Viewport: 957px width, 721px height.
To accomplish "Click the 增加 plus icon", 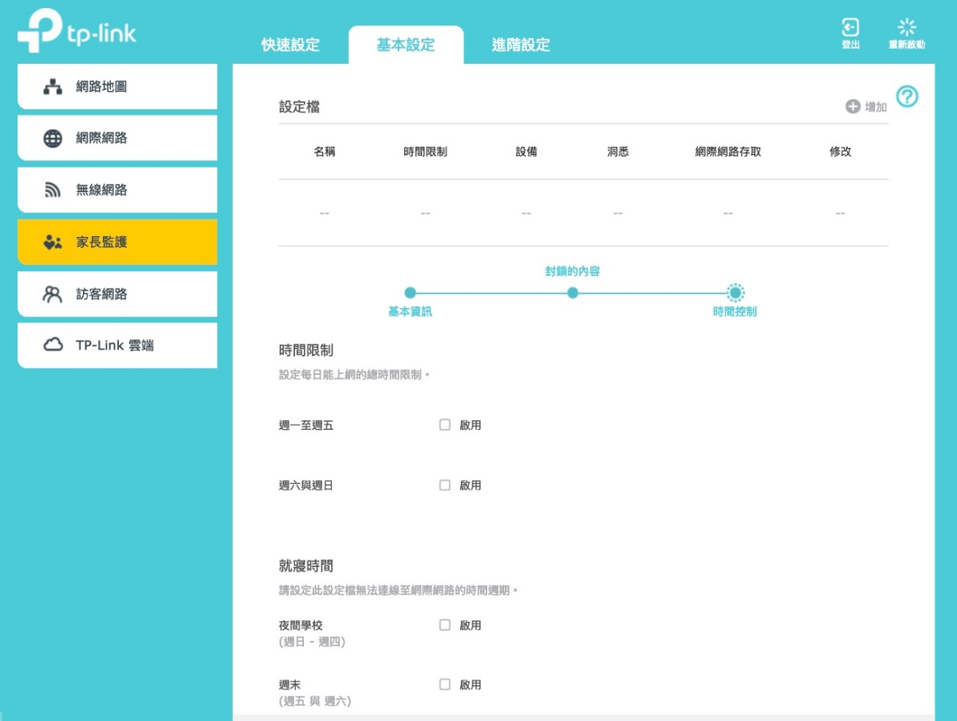I will pyautogui.click(x=853, y=107).
